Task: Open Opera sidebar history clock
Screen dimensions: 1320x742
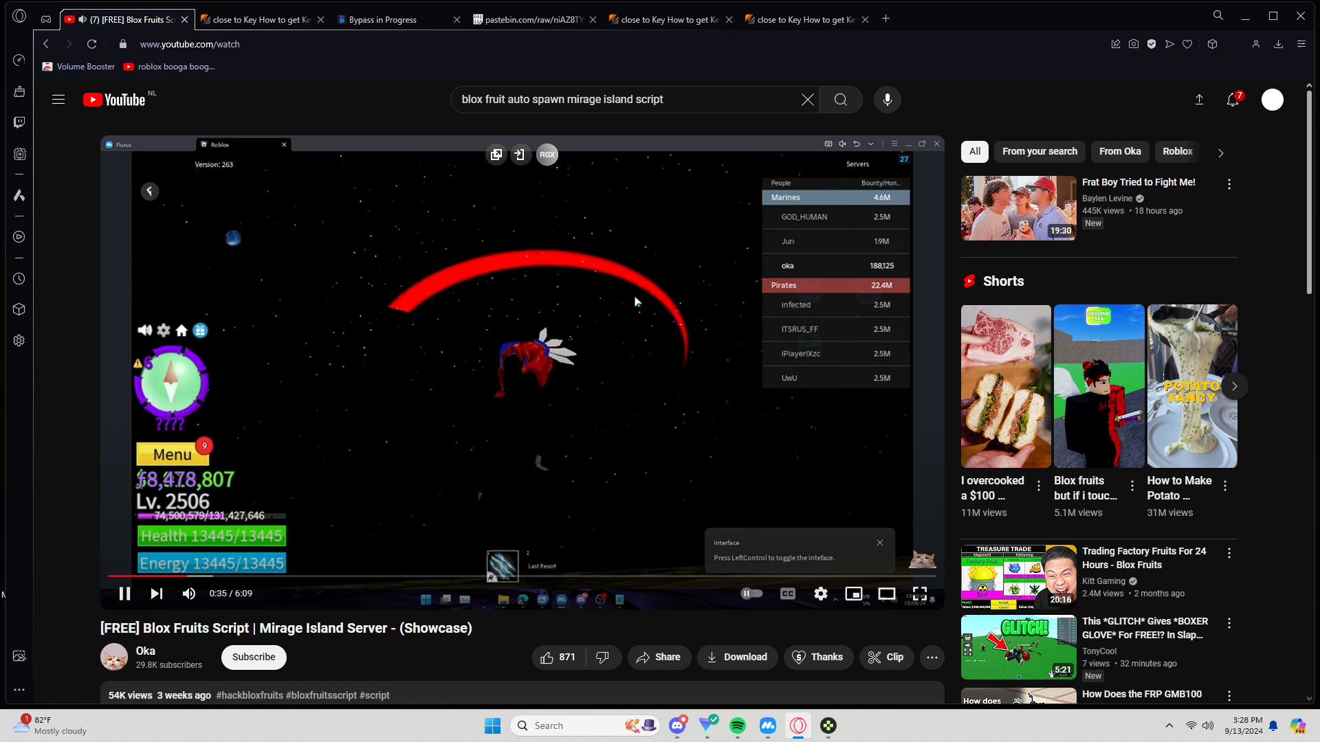Action: click(x=19, y=279)
